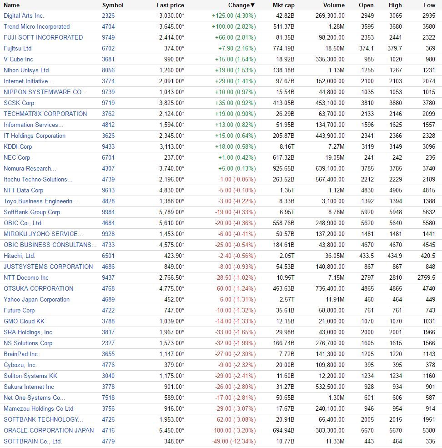Open KDDI Corp company link
442x448 pixels.
coord(18,146)
